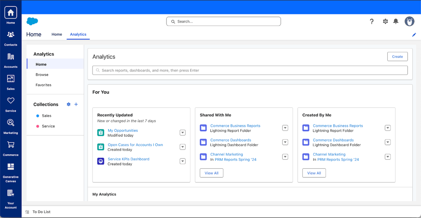Expand Service KPIs Dashboard actions dropdown
The width and height of the screenshot is (421, 218).
click(x=183, y=161)
